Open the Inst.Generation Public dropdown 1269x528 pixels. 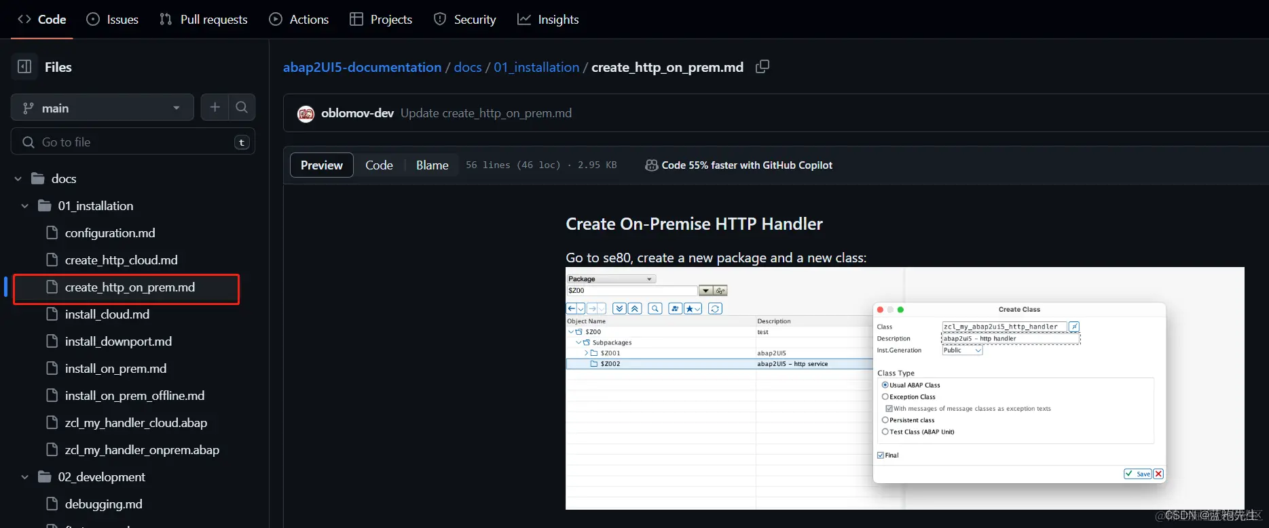pos(962,350)
